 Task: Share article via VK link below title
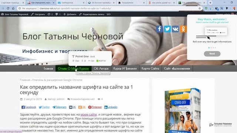pyautogui.click(x=73, y=107)
